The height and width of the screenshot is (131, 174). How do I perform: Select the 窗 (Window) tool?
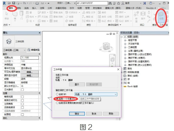click(x=29, y=12)
